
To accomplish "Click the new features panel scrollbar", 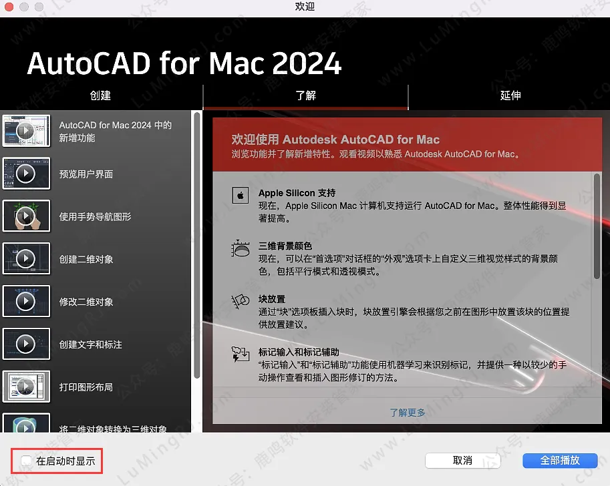I will [x=597, y=226].
